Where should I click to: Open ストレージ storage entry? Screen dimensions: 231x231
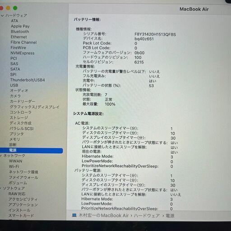(19, 118)
